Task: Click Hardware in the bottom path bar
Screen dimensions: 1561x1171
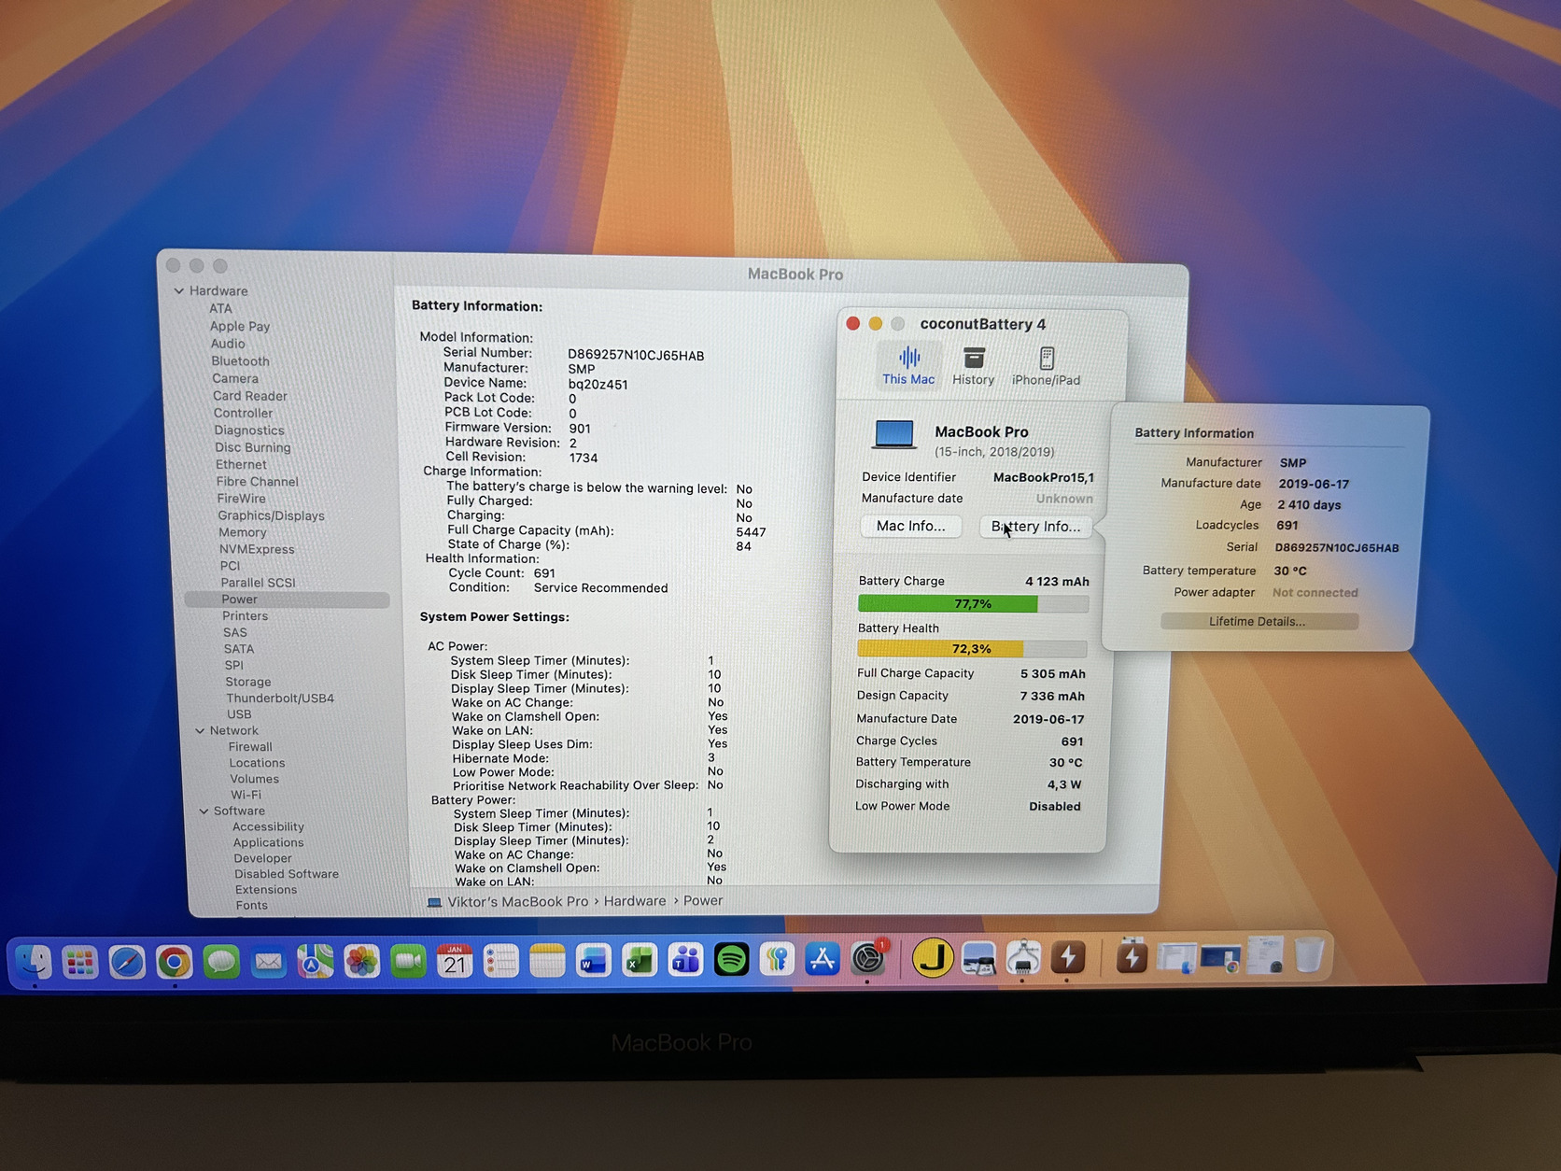Action: pyautogui.click(x=635, y=901)
